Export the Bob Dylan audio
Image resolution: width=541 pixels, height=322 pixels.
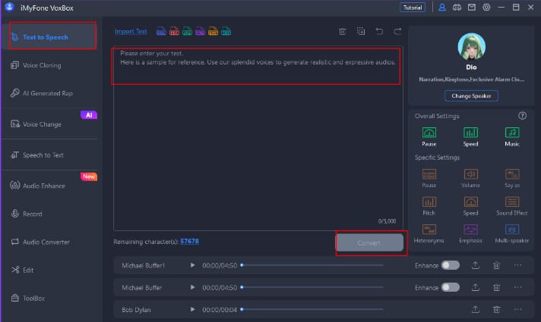coord(476,309)
